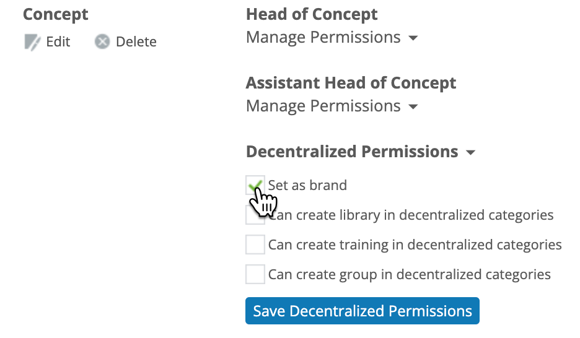Check the Can create group checkbox

pyautogui.click(x=255, y=274)
